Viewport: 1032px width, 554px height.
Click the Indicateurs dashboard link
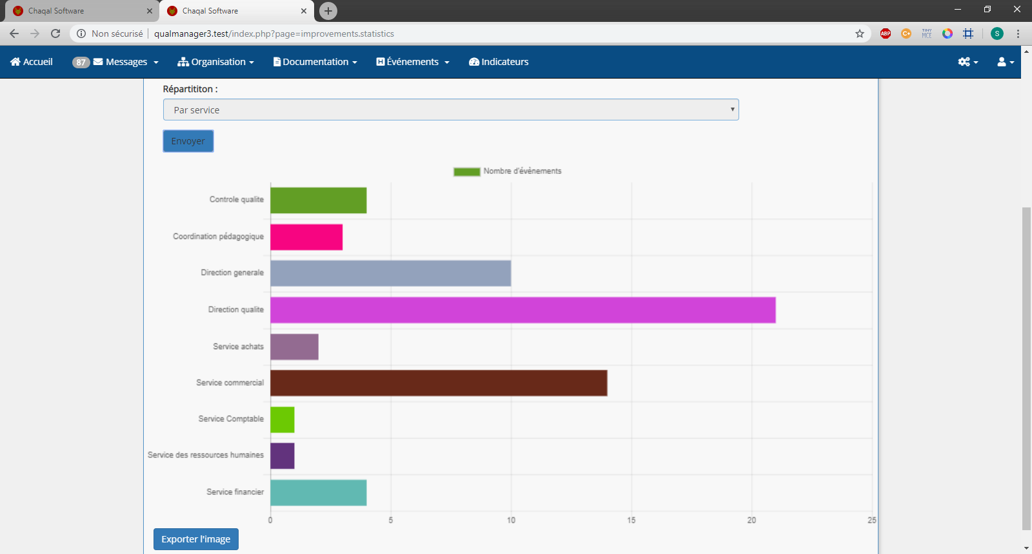[499, 62]
